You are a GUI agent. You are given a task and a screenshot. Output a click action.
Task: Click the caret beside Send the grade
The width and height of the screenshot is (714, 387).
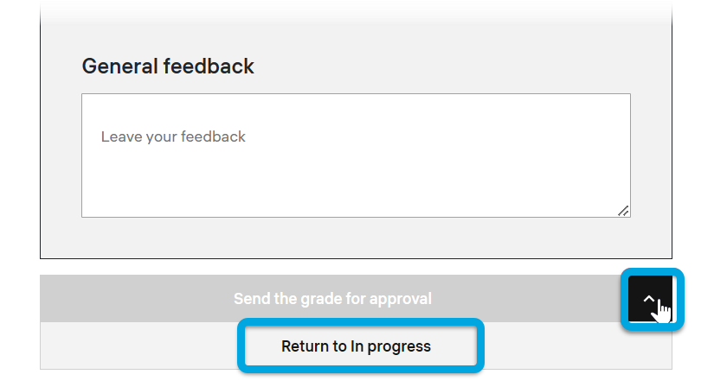[x=651, y=299]
